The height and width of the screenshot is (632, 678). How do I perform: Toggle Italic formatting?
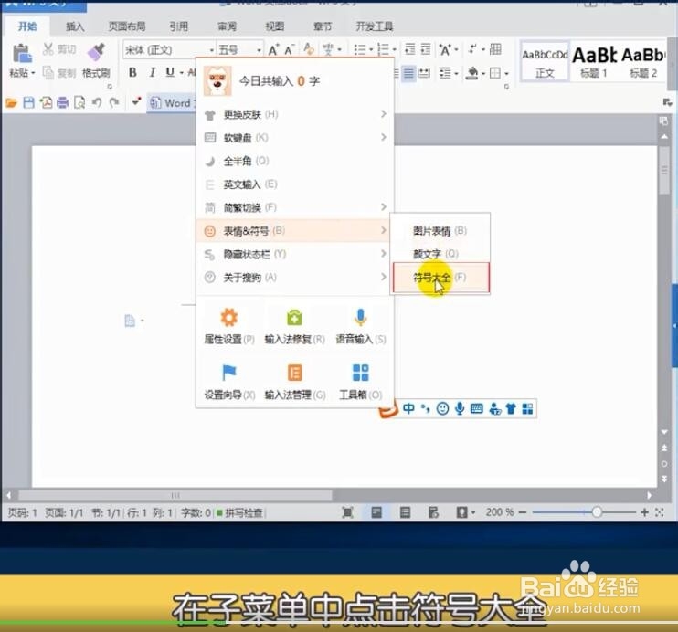click(153, 73)
